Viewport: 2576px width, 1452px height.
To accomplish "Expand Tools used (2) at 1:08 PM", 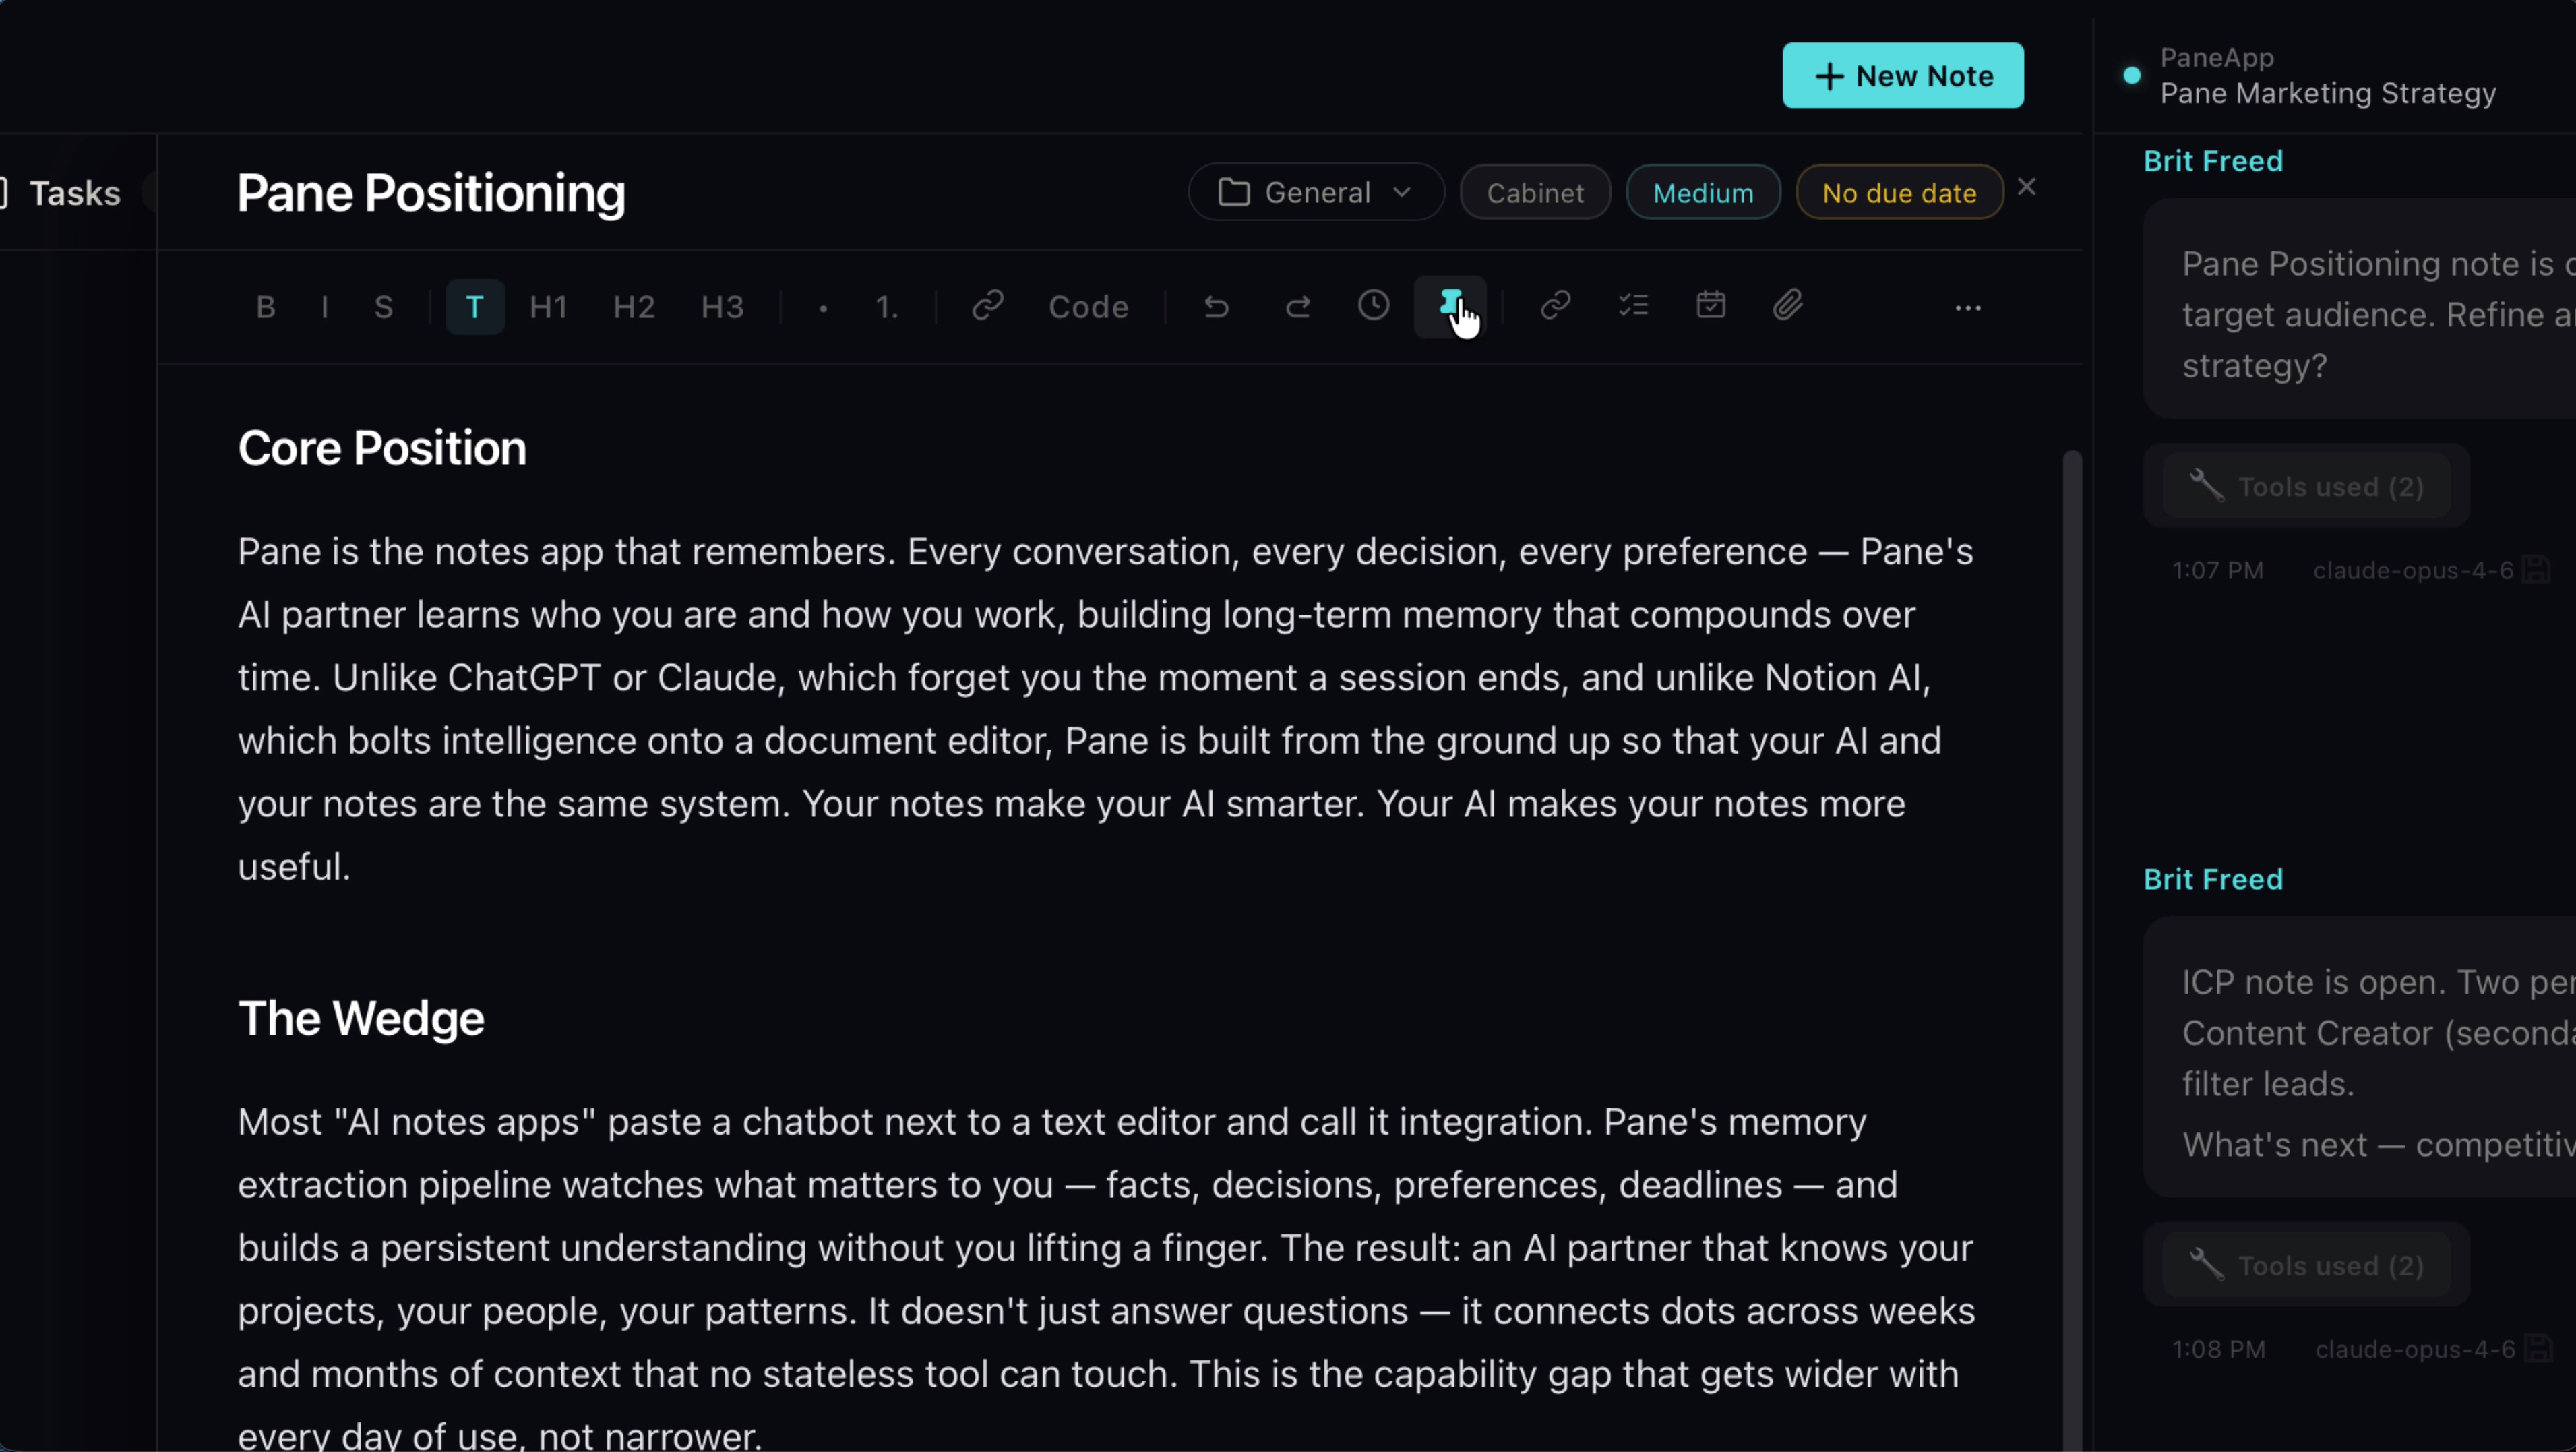I will pos(2306,1265).
